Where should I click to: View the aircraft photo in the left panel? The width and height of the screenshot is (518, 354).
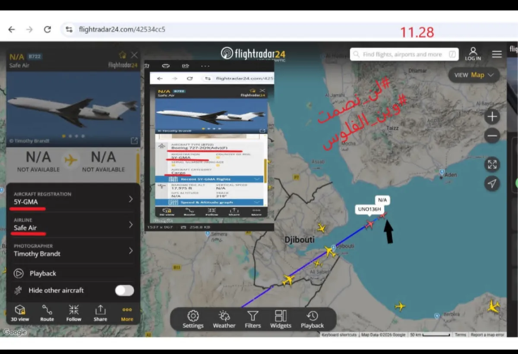(73, 109)
